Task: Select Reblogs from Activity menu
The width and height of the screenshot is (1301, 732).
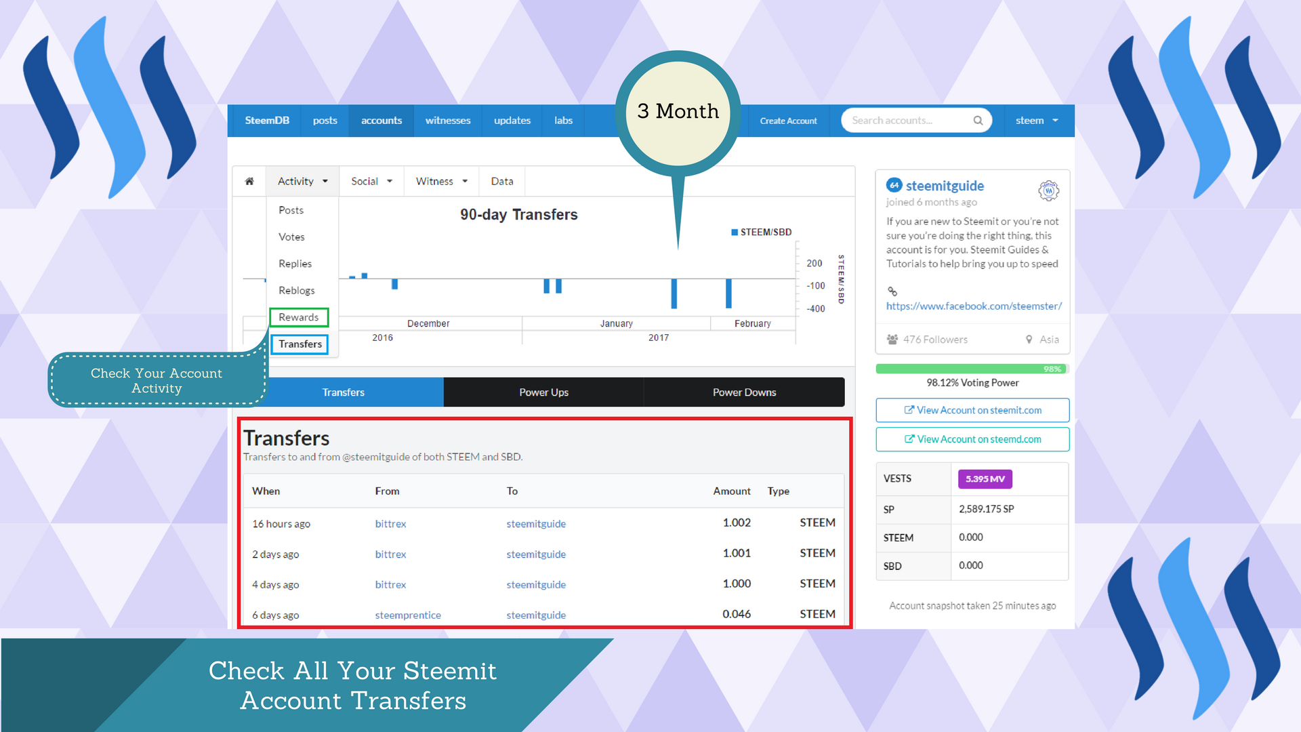Action: pos(296,290)
